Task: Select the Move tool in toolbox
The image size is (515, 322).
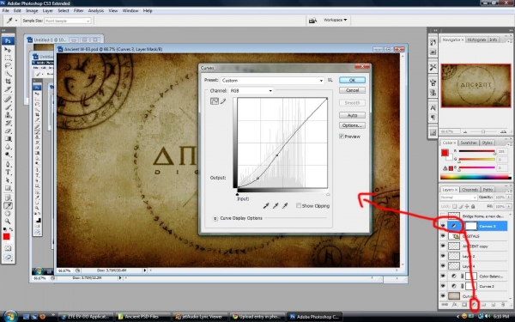Action: [x=8, y=50]
